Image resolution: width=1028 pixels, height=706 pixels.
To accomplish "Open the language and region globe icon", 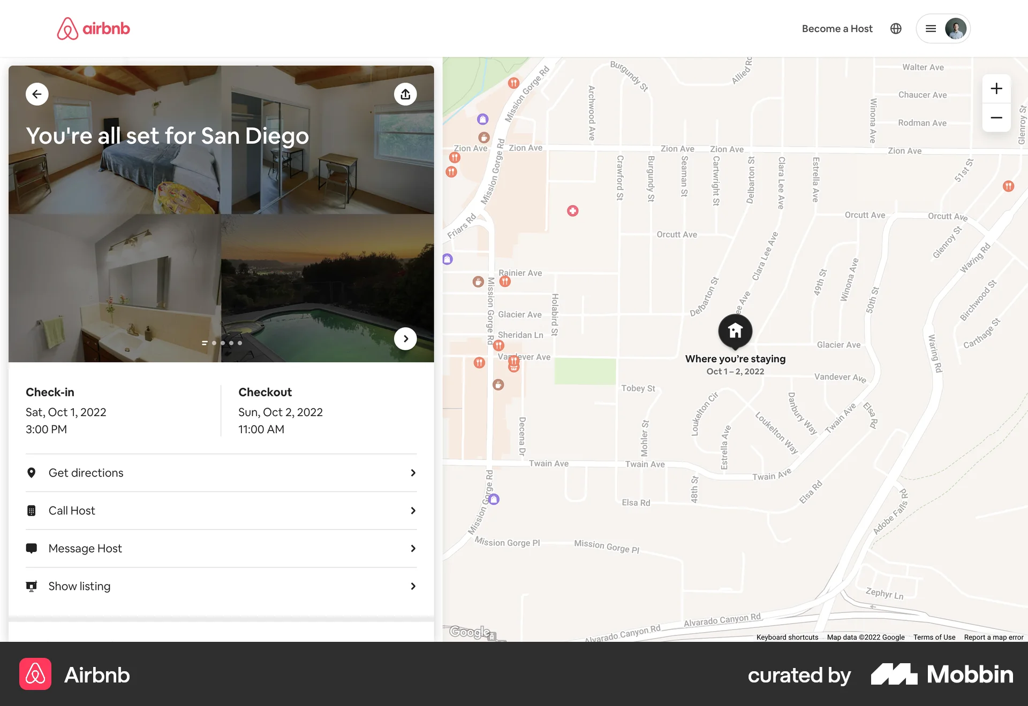I will [x=896, y=28].
